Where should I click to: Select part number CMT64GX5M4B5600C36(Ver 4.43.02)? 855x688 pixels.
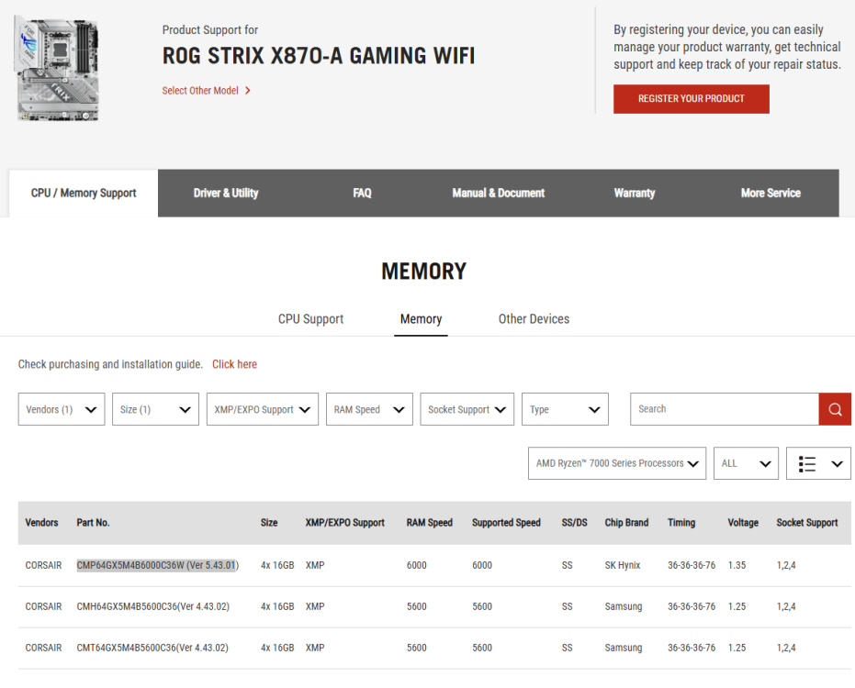[152, 649]
